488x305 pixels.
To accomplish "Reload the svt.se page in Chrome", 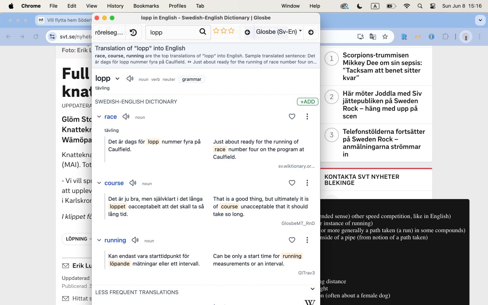I will coord(36,37).
